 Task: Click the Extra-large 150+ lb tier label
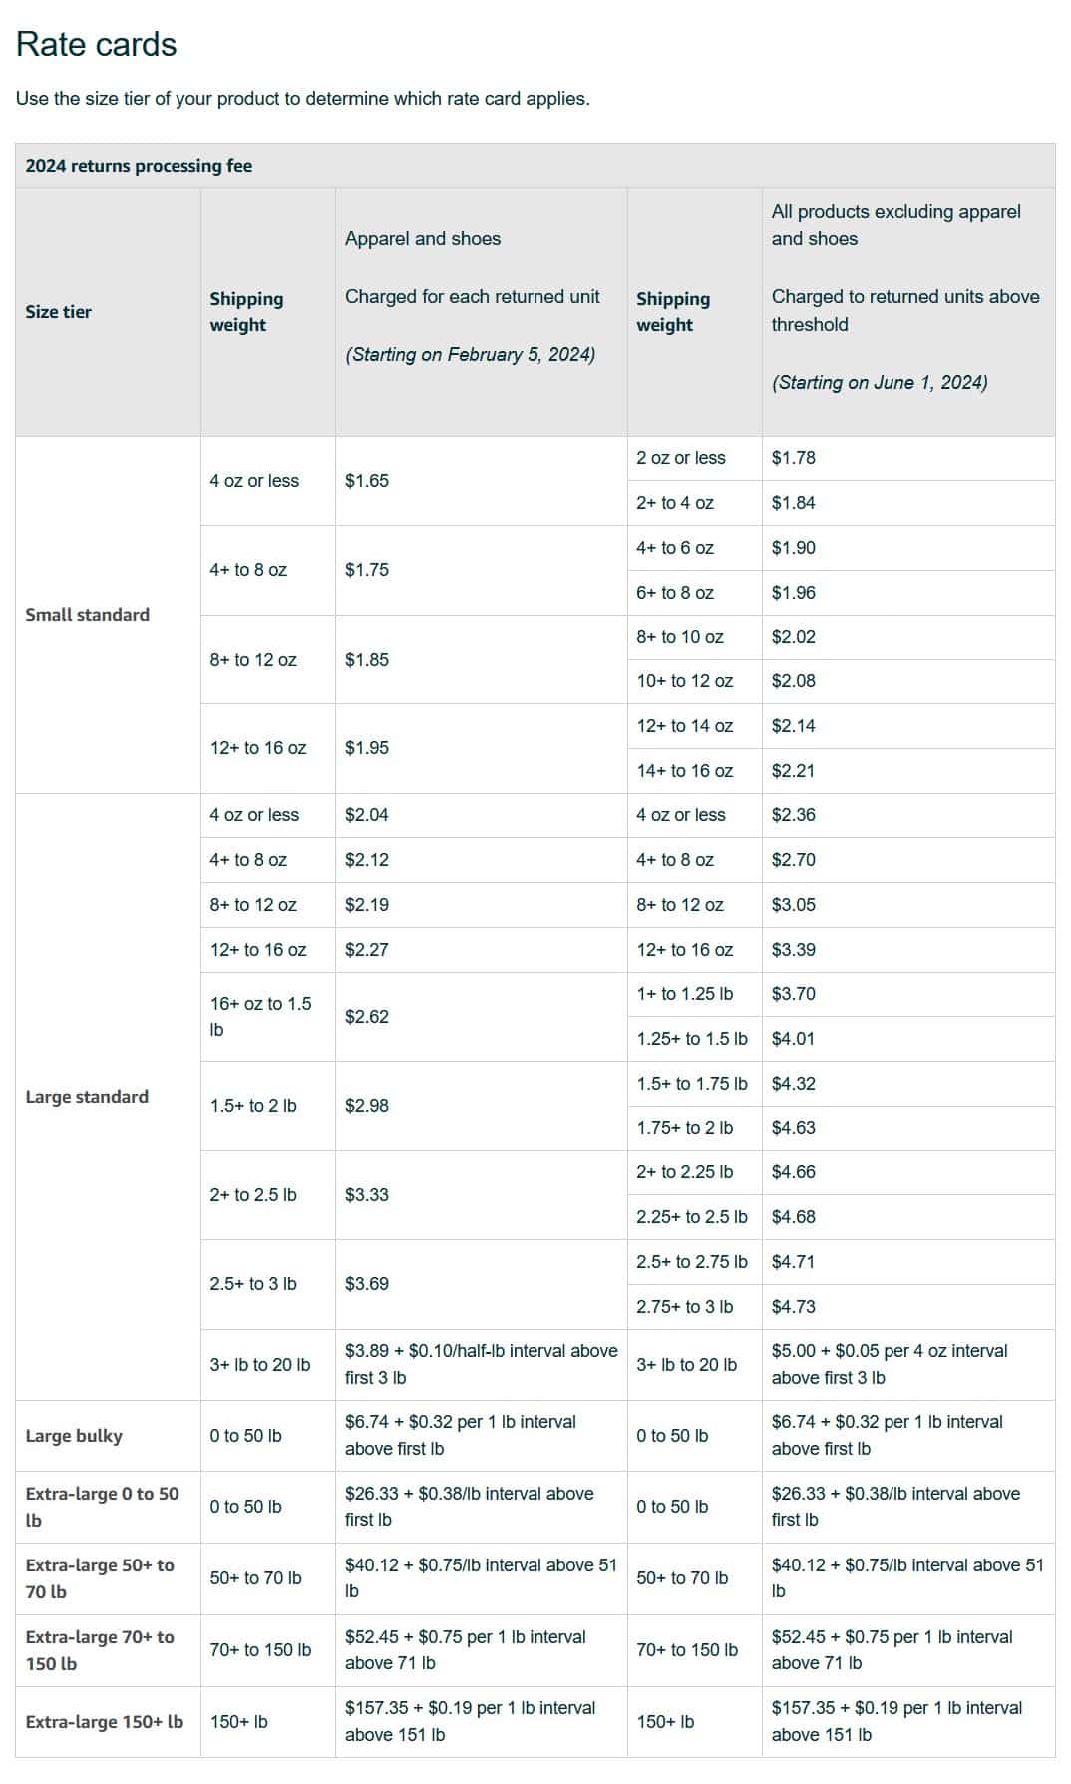tap(104, 1722)
